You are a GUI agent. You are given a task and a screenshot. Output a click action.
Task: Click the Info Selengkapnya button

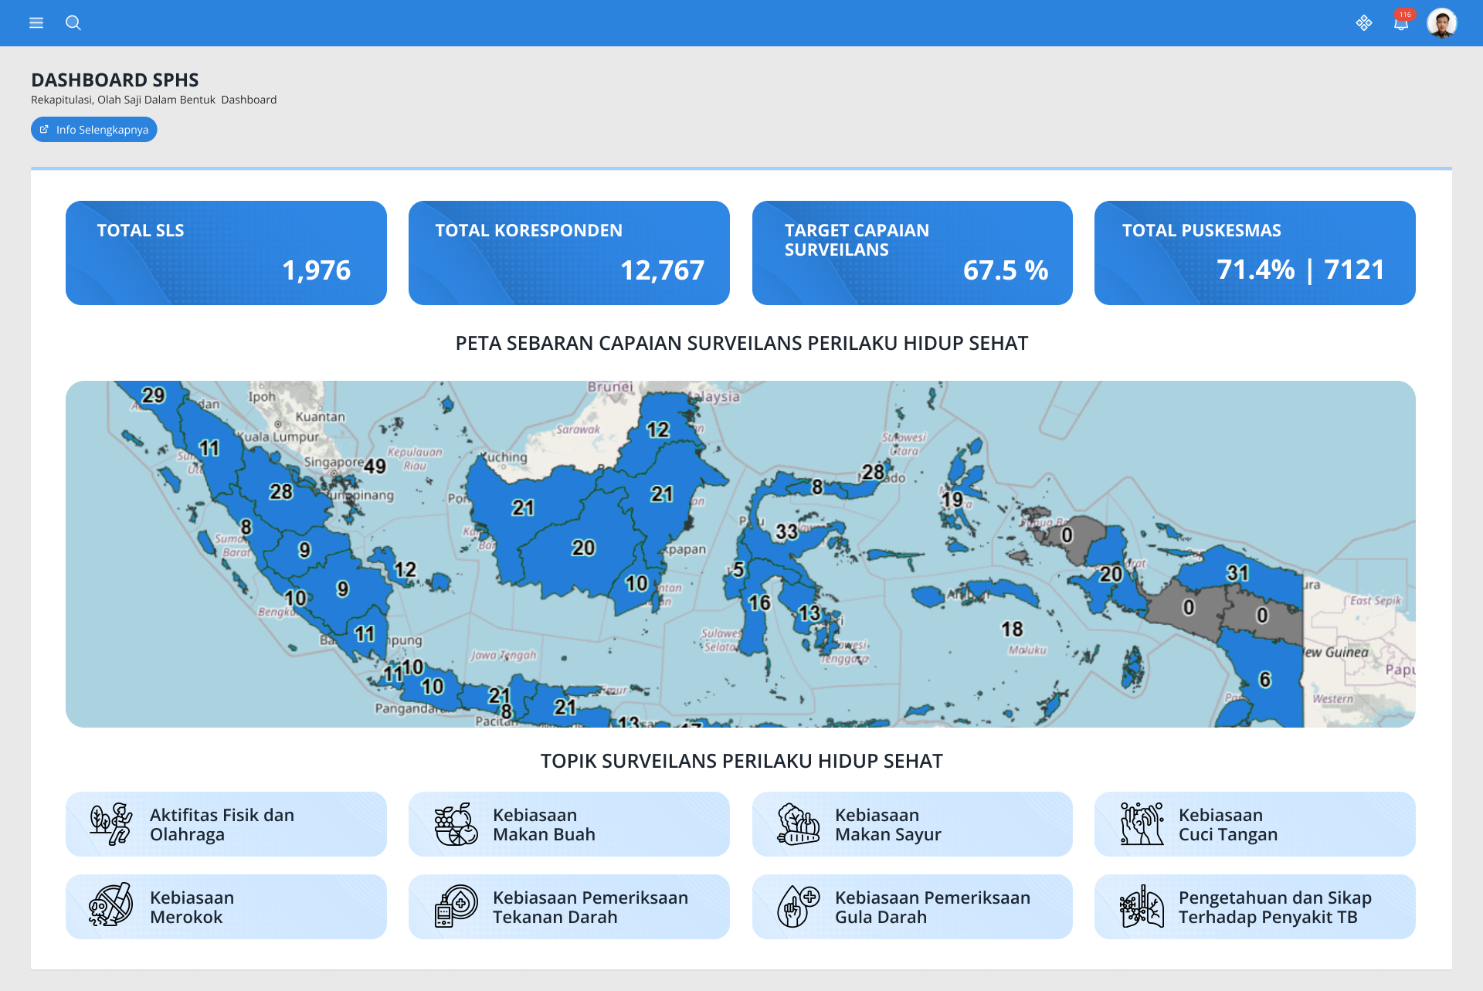click(x=94, y=130)
